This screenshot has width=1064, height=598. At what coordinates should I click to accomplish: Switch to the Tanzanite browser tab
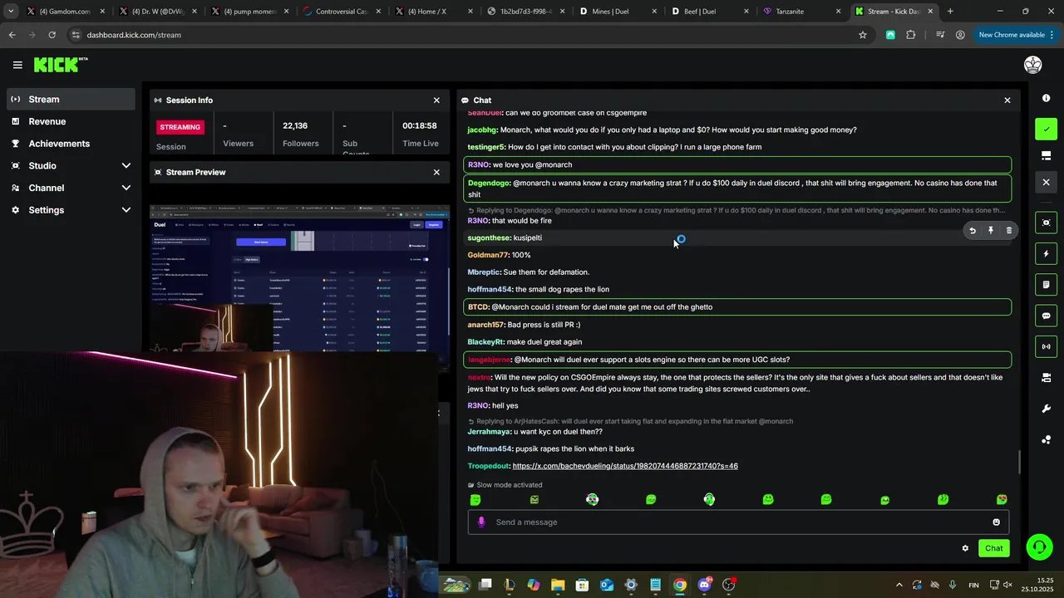(802, 12)
